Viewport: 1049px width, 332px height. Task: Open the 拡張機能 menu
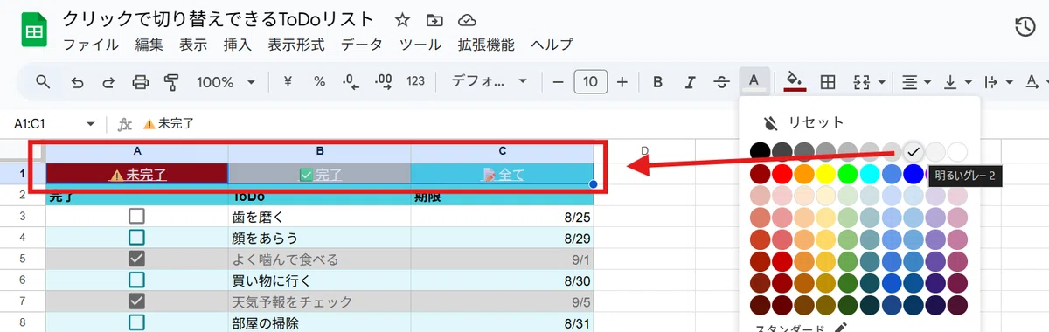[x=487, y=45]
